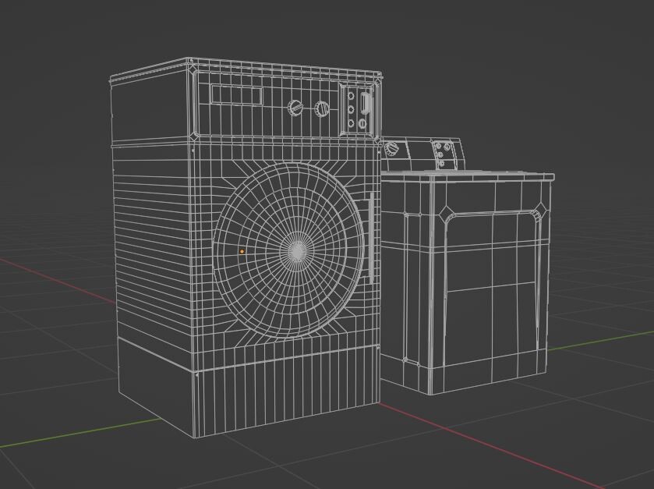Click the right dial knob on the large washer

tap(322, 109)
